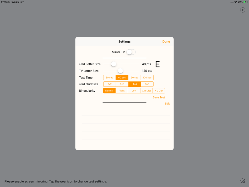Click the 'Settings' title text
Image resolution: width=249 pixels, height=187 pixels.
click(x=124, y=41)
